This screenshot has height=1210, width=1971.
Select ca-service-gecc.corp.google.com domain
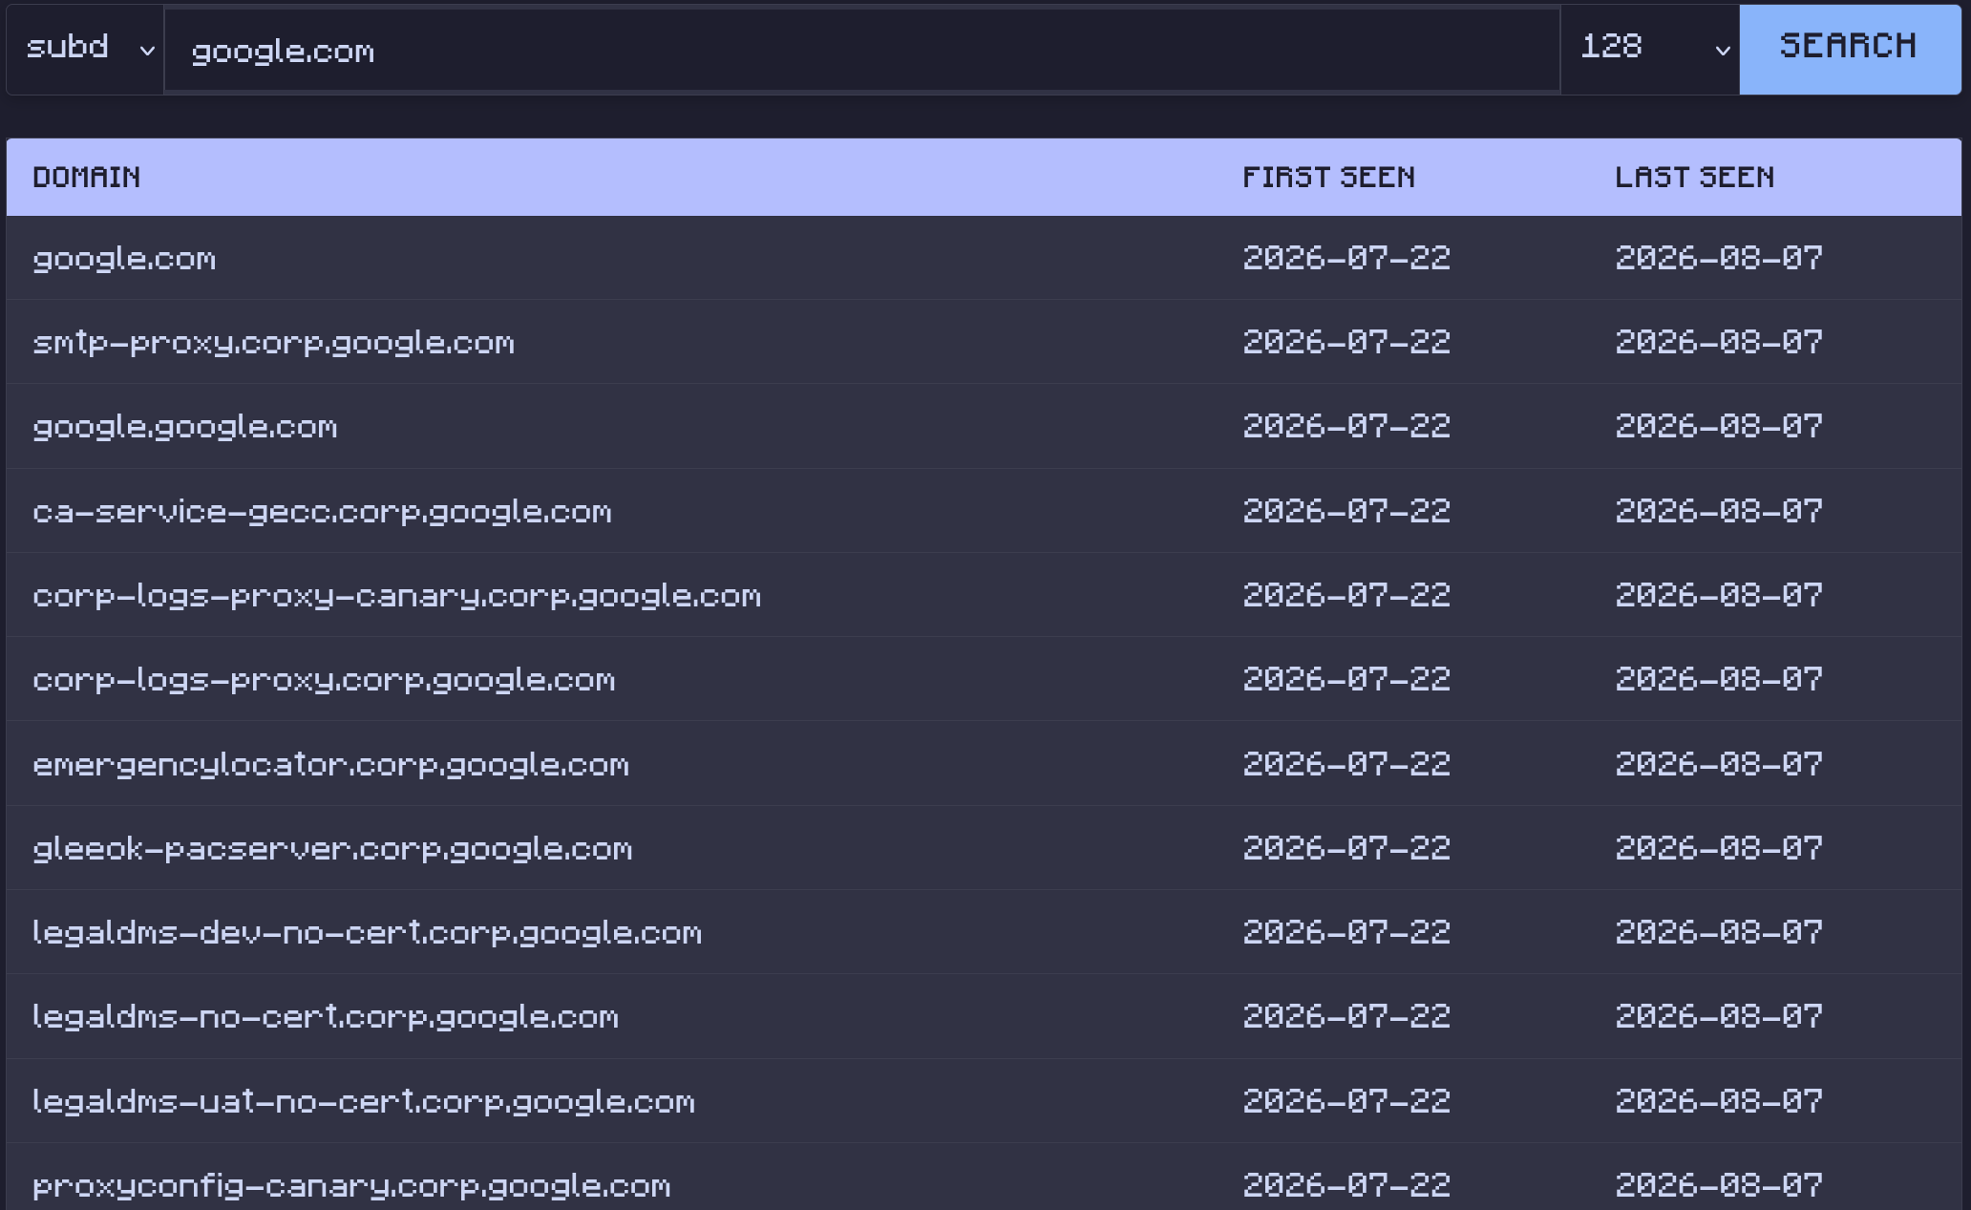pyautogui.click(x=323, y=512)
